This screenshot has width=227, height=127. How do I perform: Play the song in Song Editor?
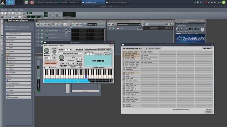38,24
